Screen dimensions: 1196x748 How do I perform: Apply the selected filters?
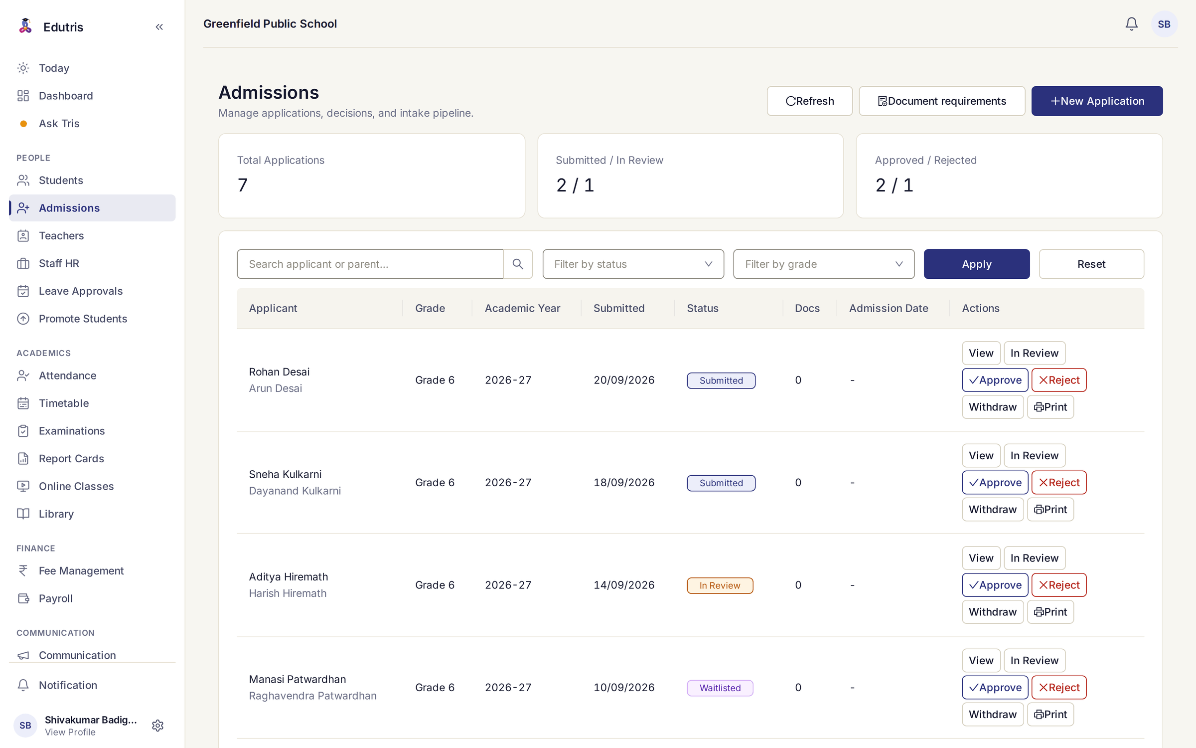(976, 264)
